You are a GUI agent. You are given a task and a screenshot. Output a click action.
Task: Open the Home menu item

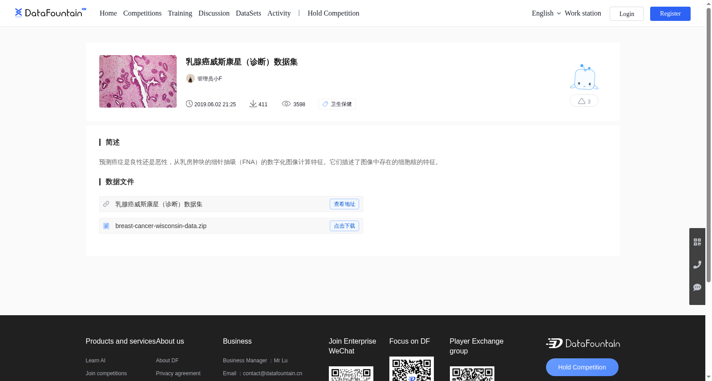[108, 13]
